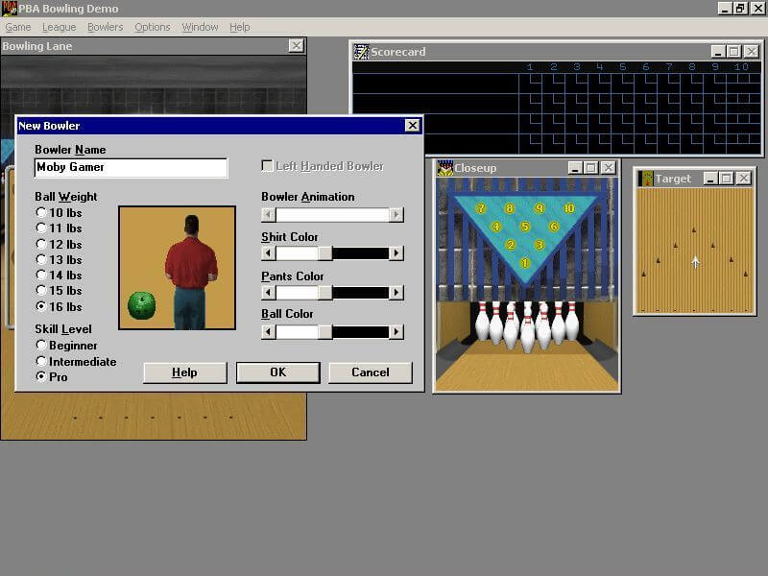
Task: Click pin 9 in the Closeup diagram
Action: [540, 208]
